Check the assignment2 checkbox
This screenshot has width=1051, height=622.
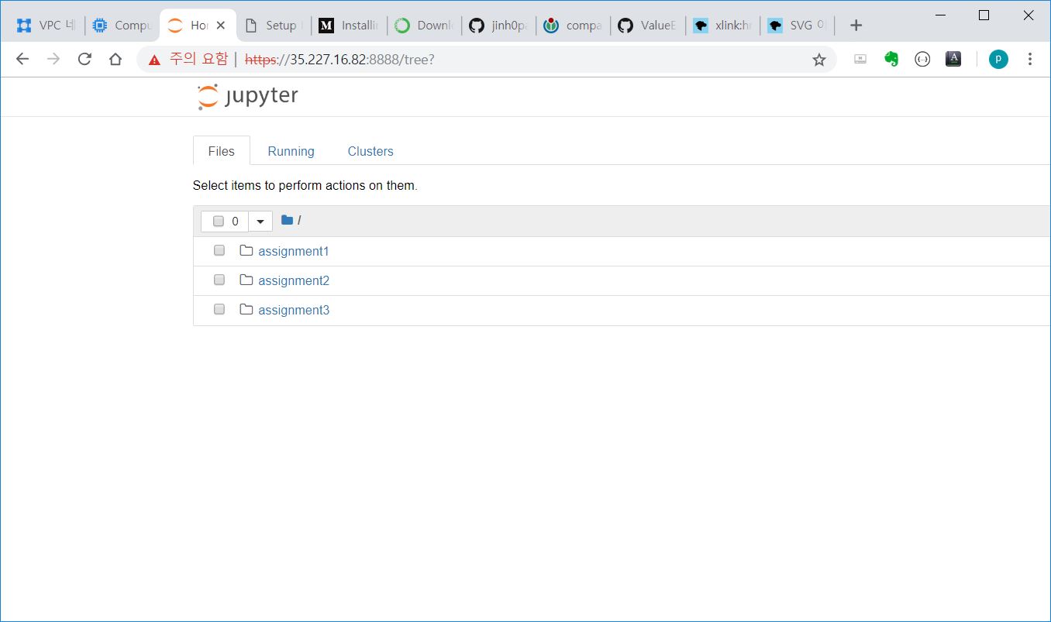pos(219,280)
